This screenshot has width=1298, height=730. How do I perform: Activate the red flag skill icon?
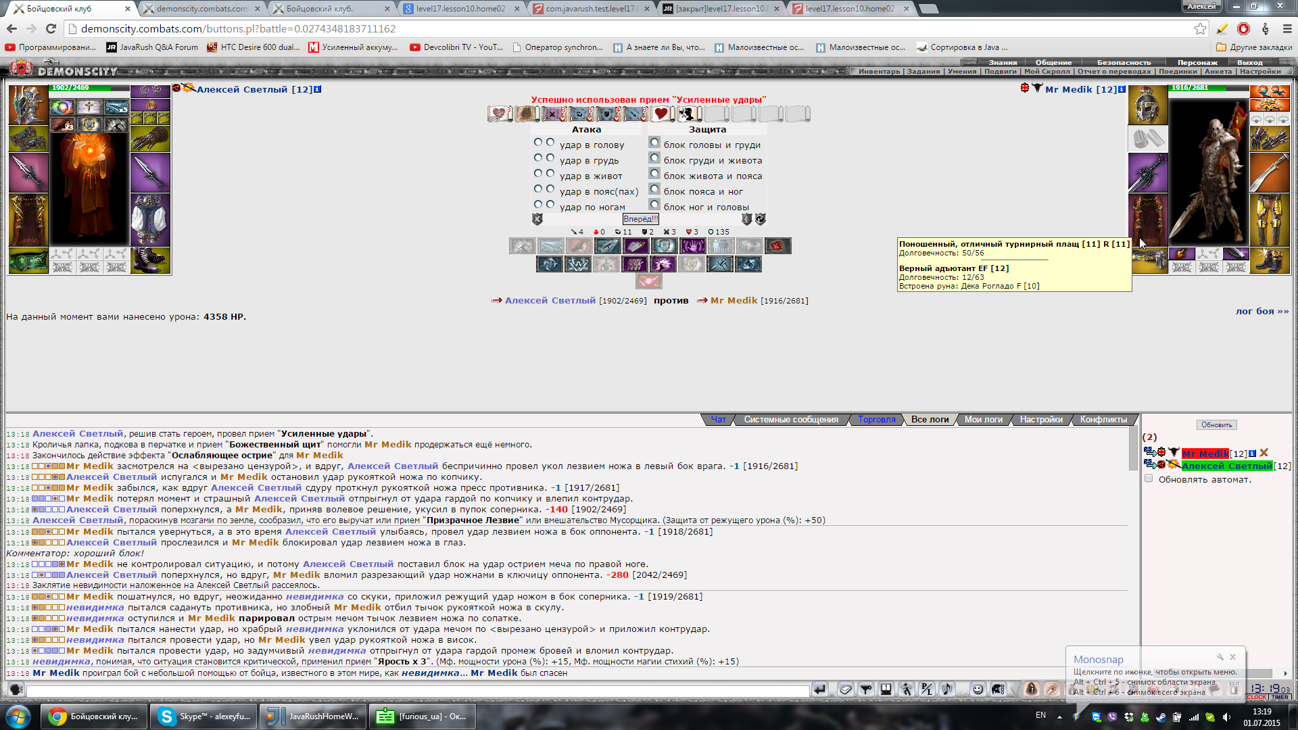click(777, 246)
